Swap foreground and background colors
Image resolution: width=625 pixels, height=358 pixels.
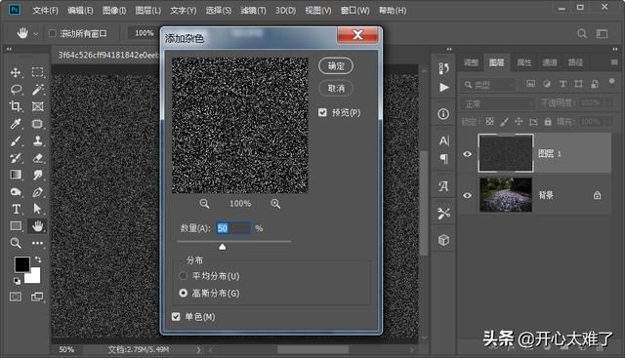click(38, 259)
